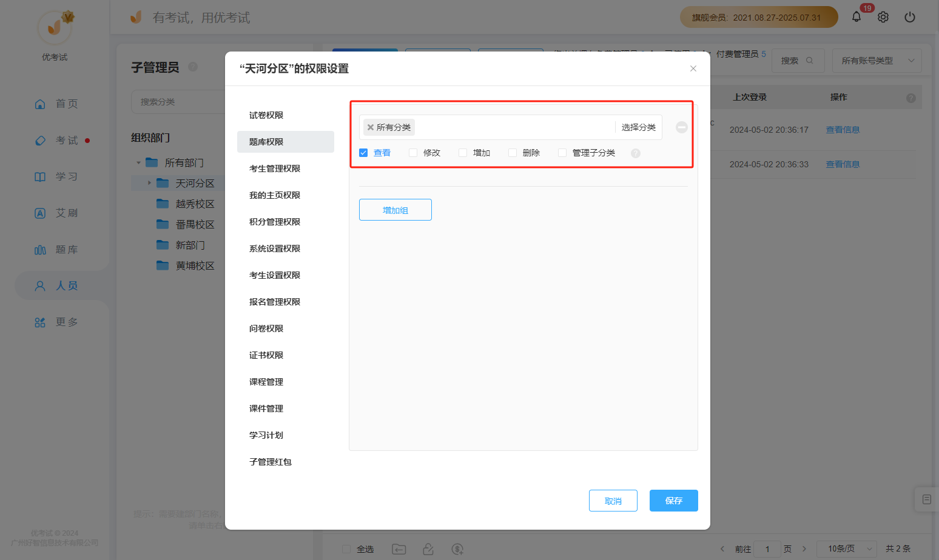Select 系统设置权限 tab in dialog

pos(286,248)
